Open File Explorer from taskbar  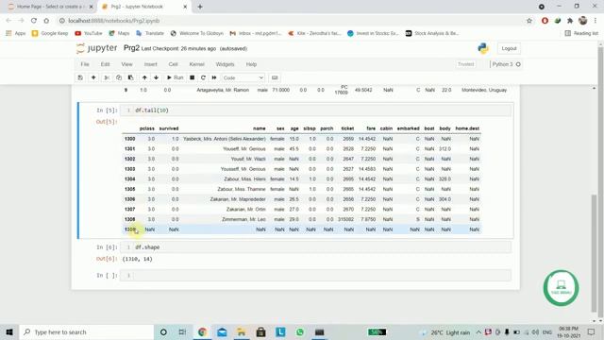pyautogui.click(x=242, y=331)
